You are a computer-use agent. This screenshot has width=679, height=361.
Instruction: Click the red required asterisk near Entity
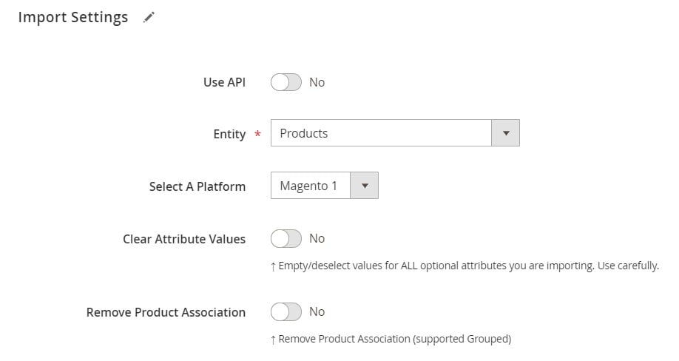tap(257, 135)
